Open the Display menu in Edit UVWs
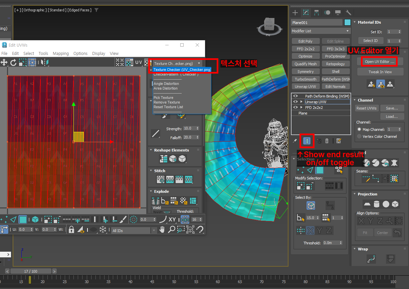409x289 pixels. tap(98, 53)
